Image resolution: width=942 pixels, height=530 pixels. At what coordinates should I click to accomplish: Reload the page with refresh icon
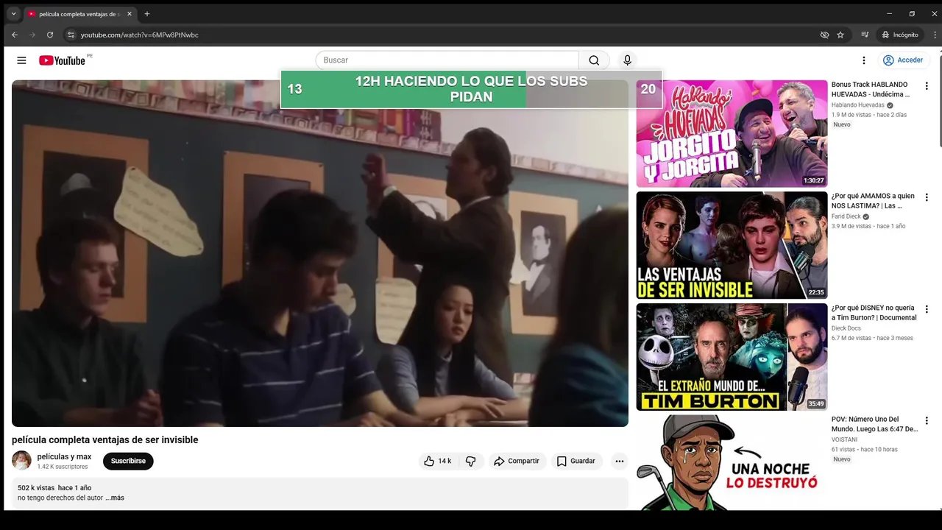coord(50,35)
